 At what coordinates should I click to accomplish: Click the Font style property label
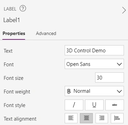coord(15,105)
